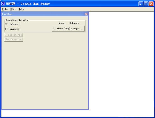The height and width of the screenshot is (118, 155).
Task: Click the Zoom label text
Action: (x=62, y=23)
